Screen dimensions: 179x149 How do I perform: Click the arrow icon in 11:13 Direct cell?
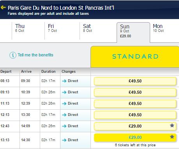point(64,103)
